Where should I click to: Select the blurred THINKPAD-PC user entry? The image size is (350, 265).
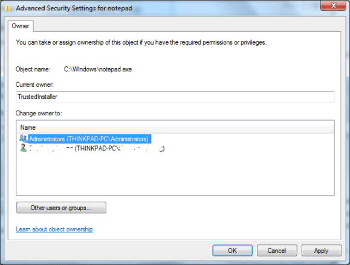click(97, 148)
